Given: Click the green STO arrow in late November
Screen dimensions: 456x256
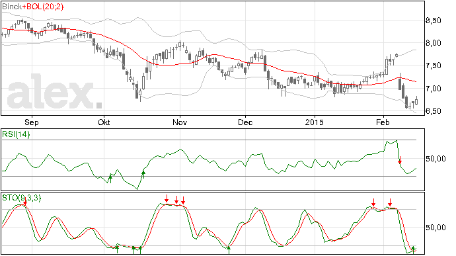Looking at the screenshot, I should 229,250.
